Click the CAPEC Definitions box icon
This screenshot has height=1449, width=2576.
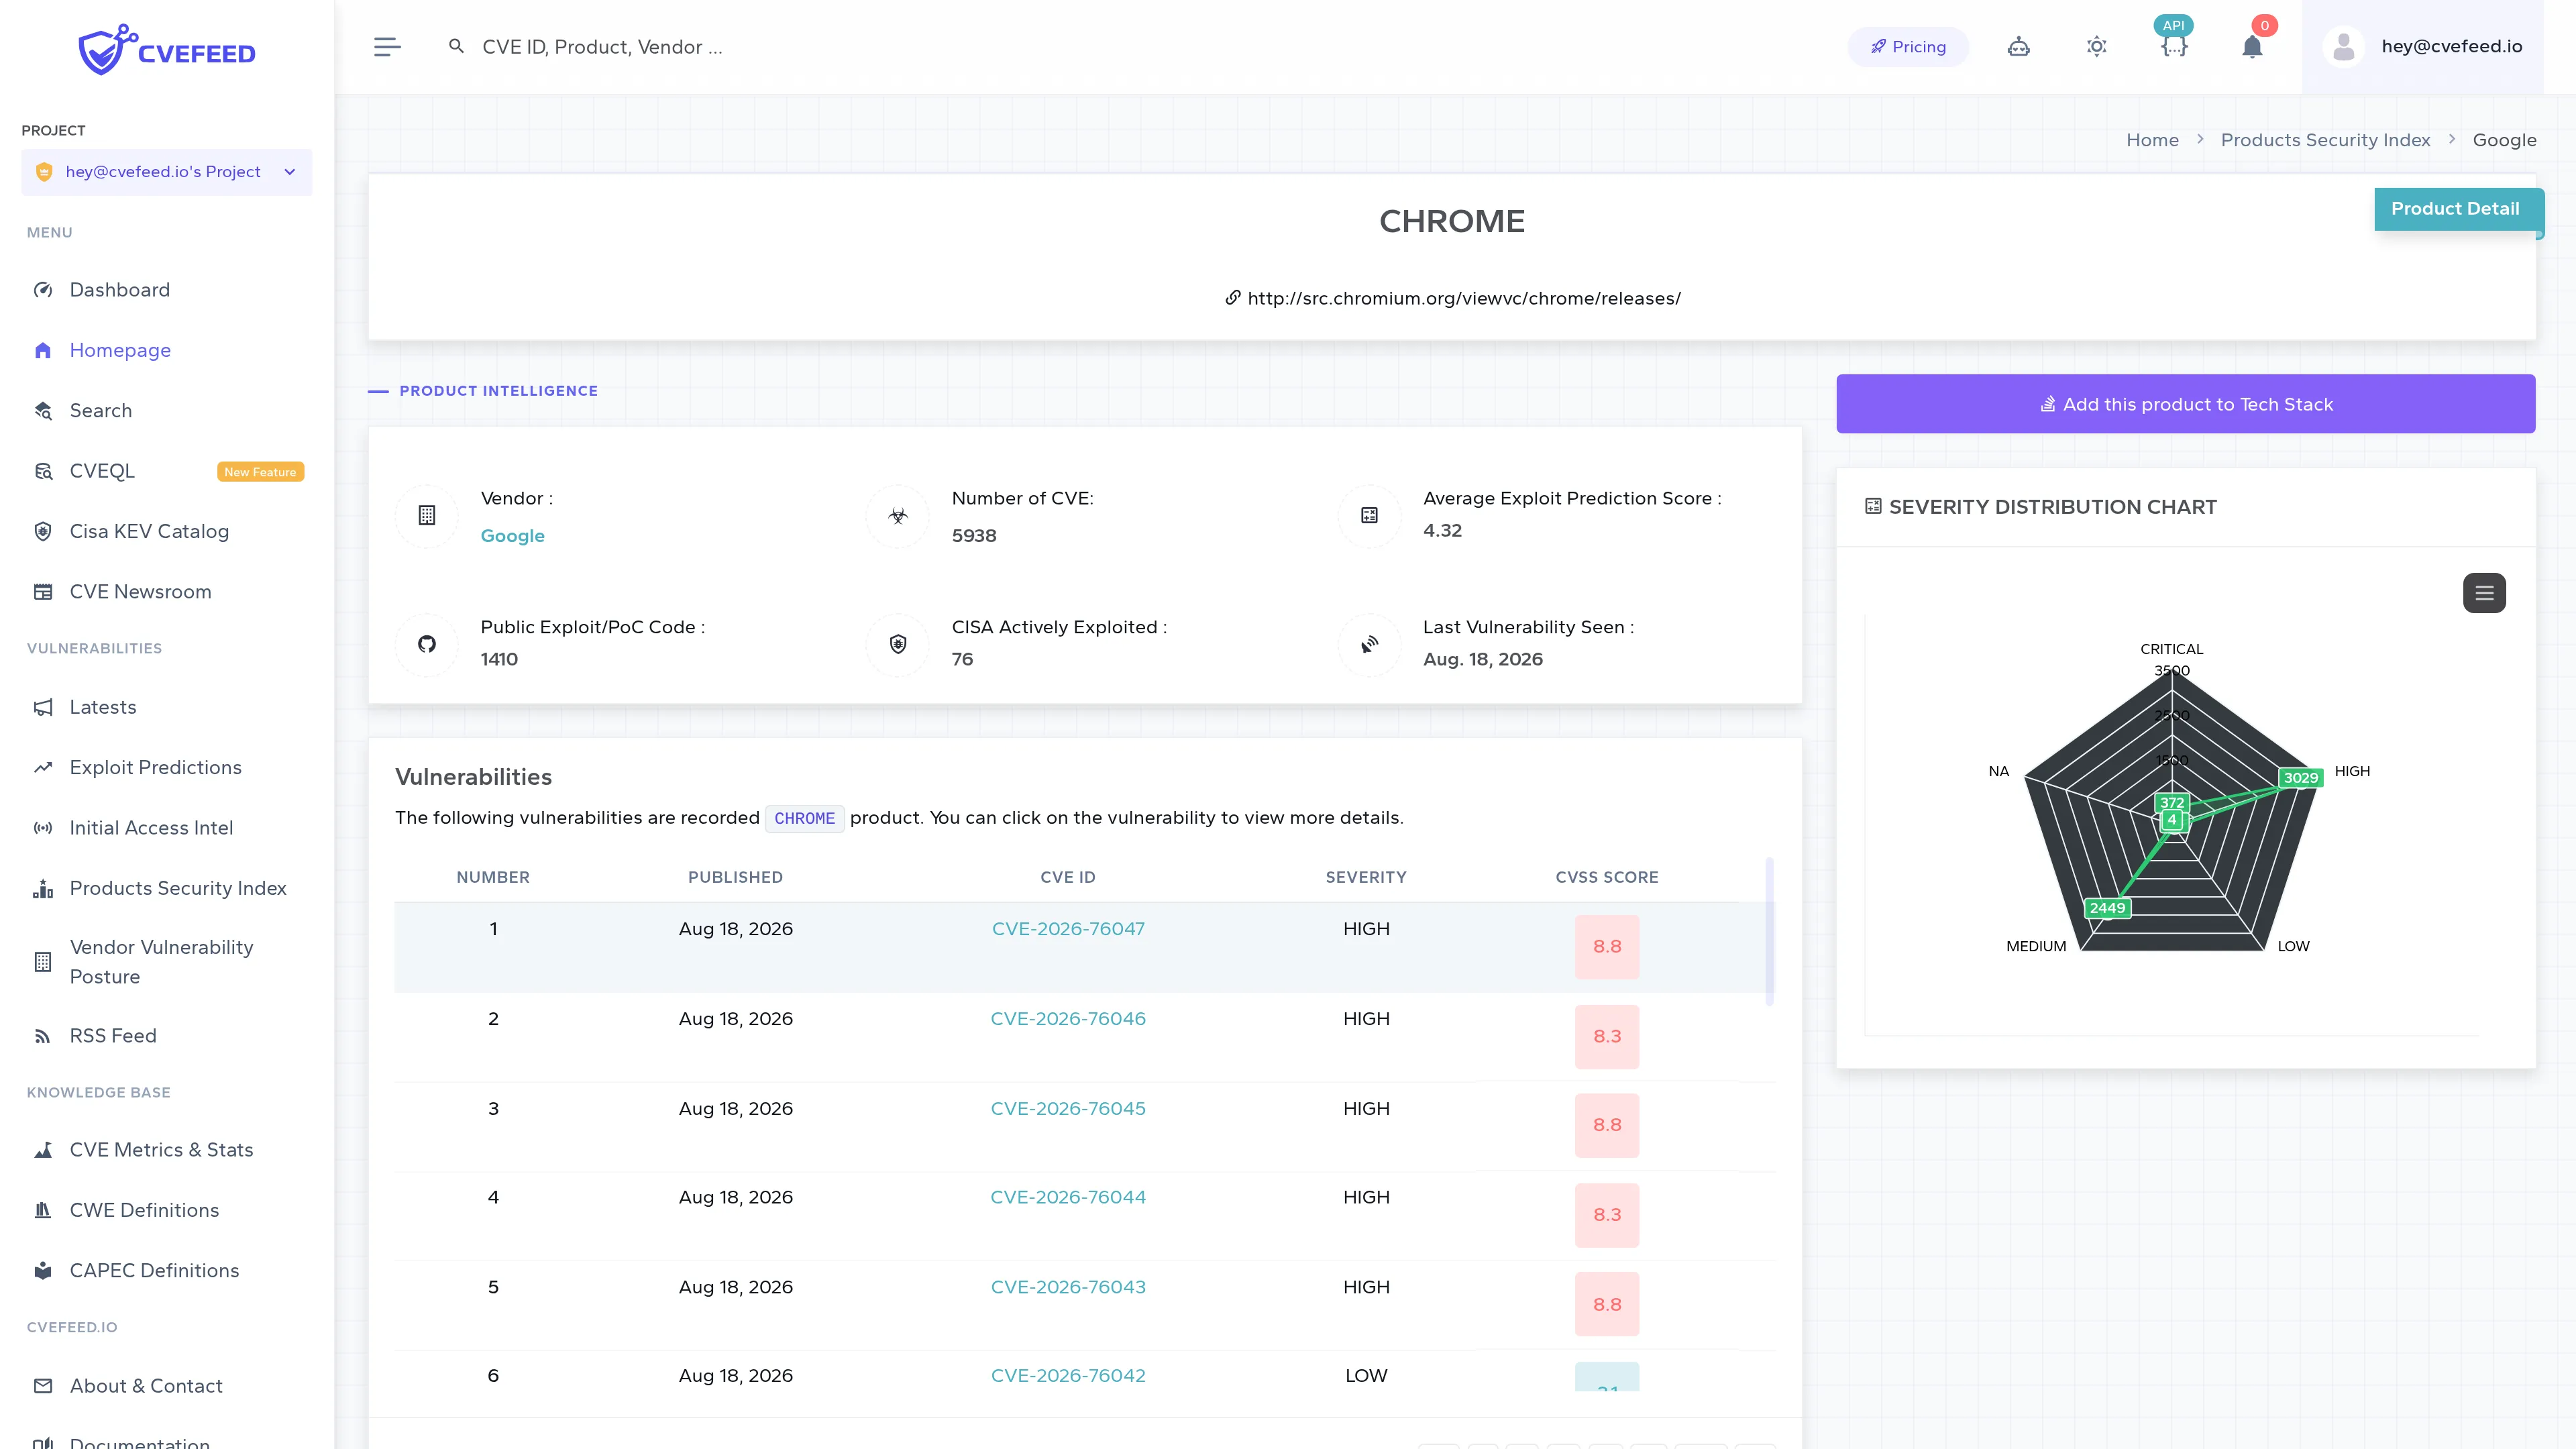(43, 1271)
